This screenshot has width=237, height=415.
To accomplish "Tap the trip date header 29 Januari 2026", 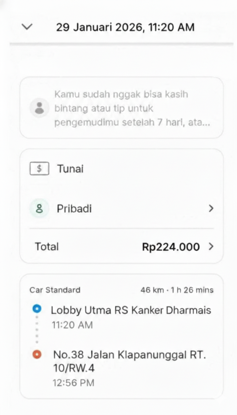I will 125,27.
